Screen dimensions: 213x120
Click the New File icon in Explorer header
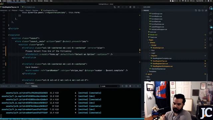click(196, 10)
